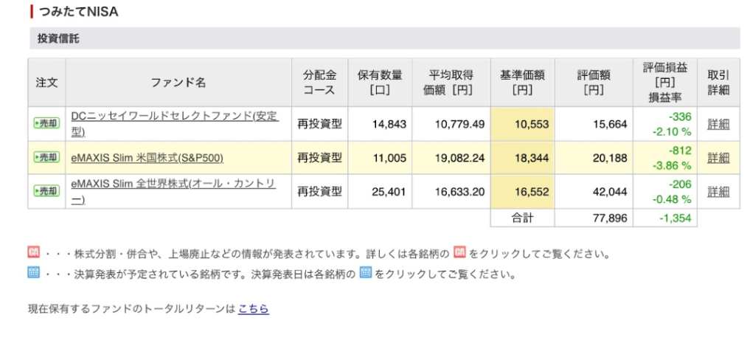750x360 pixels.
Task: Open the eMAXIS Slim 米国株式(S&P500) fund link
Action: coord(147,158)
